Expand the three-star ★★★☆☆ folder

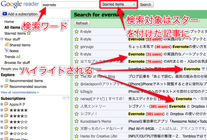2,122
